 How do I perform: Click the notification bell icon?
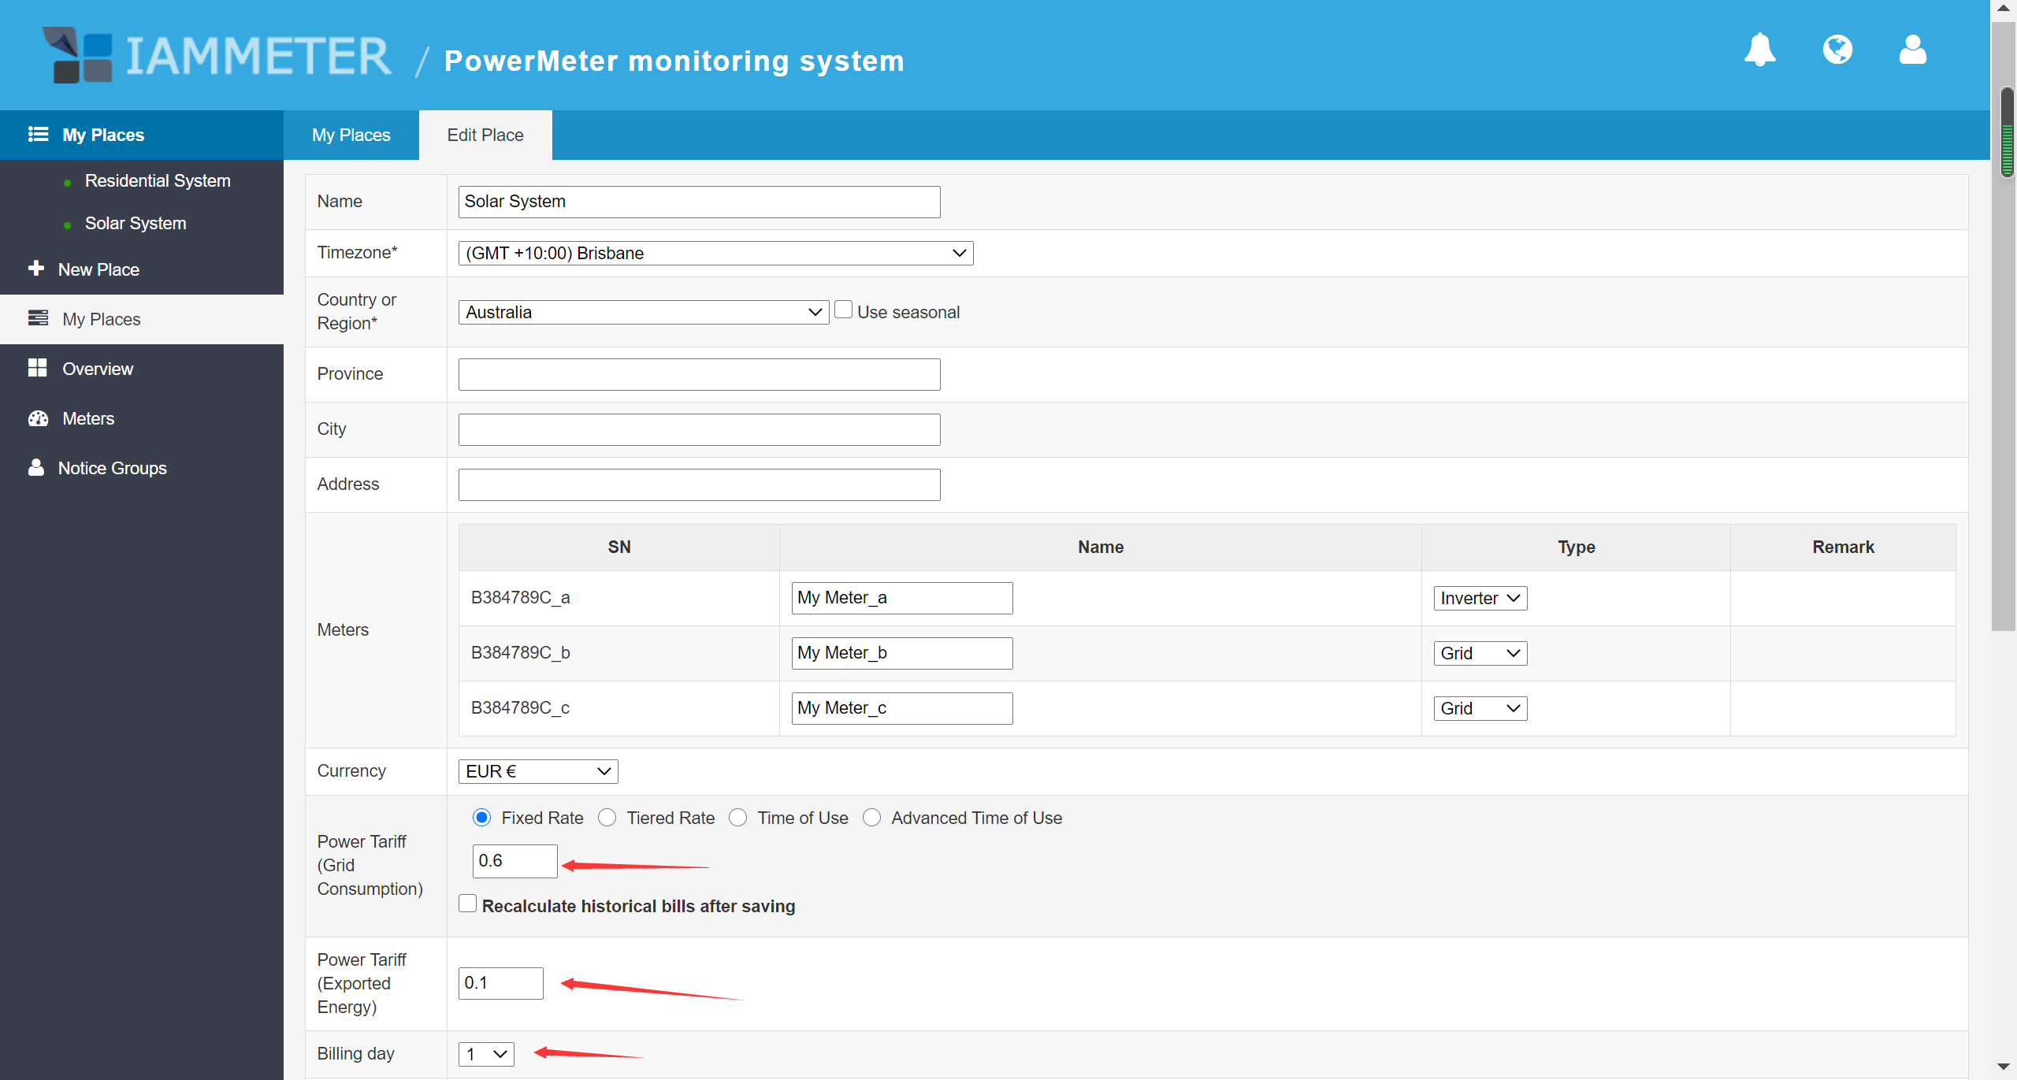click(1759, 50)
